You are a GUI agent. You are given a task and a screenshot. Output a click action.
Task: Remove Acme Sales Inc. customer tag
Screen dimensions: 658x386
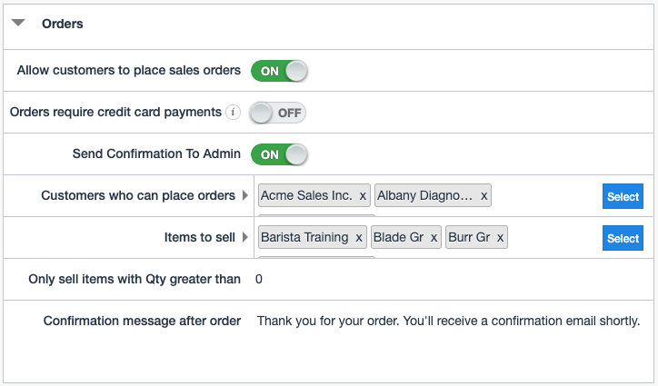coord(363,196)
